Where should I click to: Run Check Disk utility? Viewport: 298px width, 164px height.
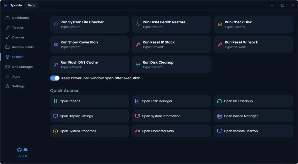pyautogui.click(x=253, y=24)
